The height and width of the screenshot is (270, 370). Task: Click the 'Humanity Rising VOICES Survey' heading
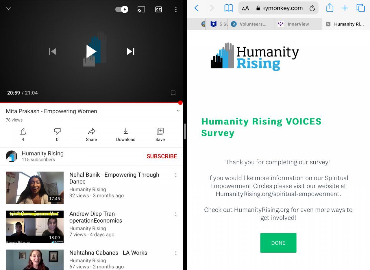pyautogui.click(x=261, y=127)
